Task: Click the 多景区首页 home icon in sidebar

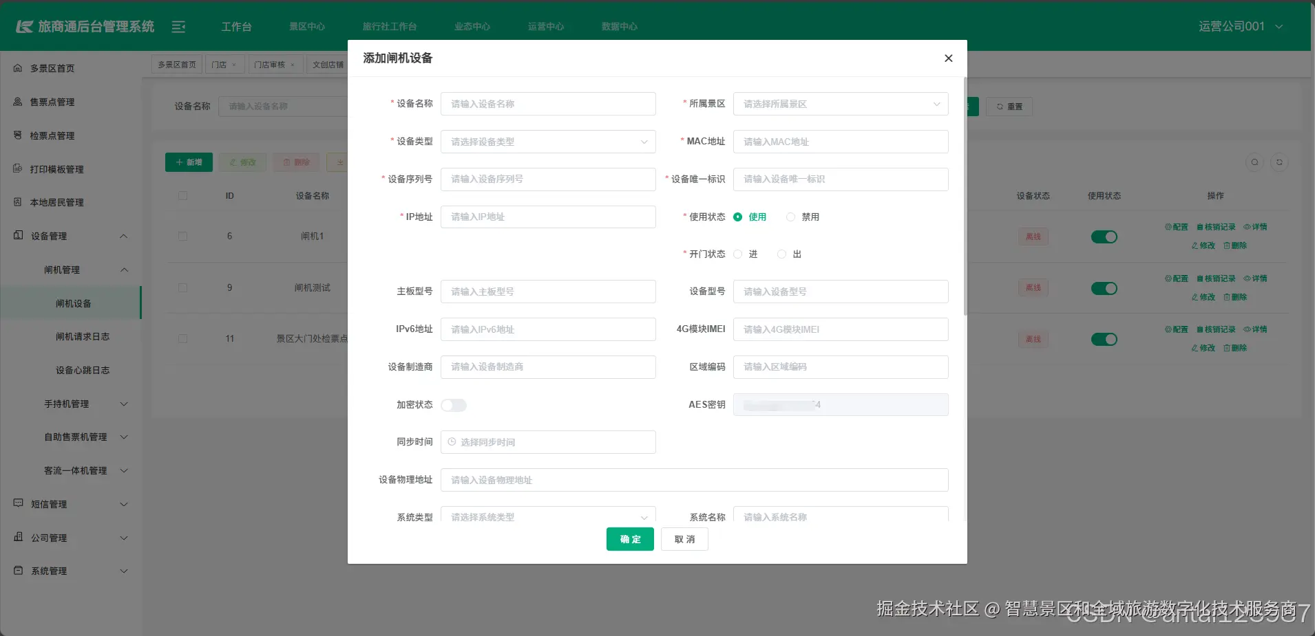Action: (18, 68)
